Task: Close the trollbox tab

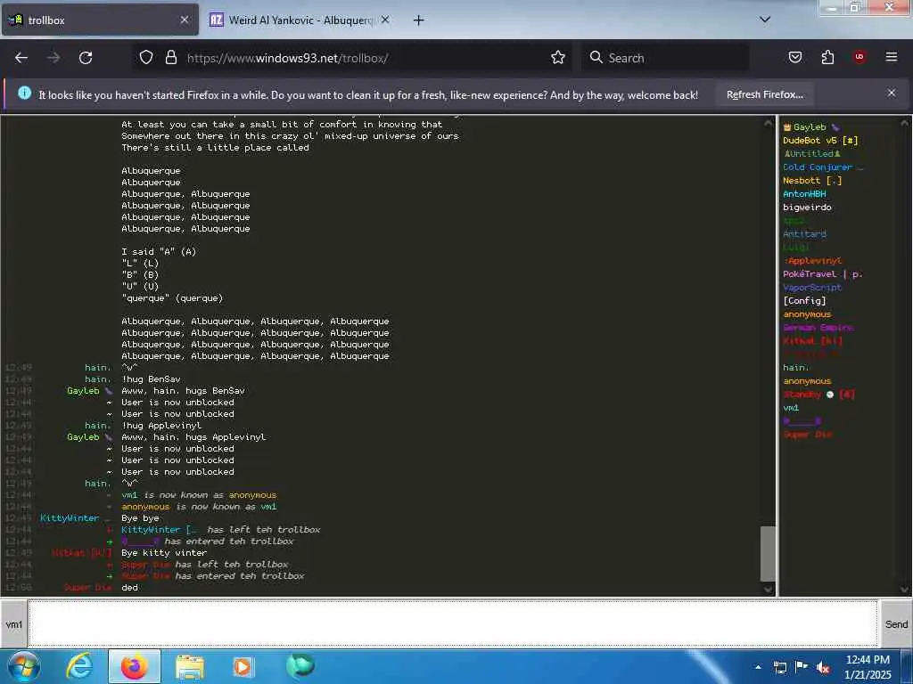Action: 184,20
